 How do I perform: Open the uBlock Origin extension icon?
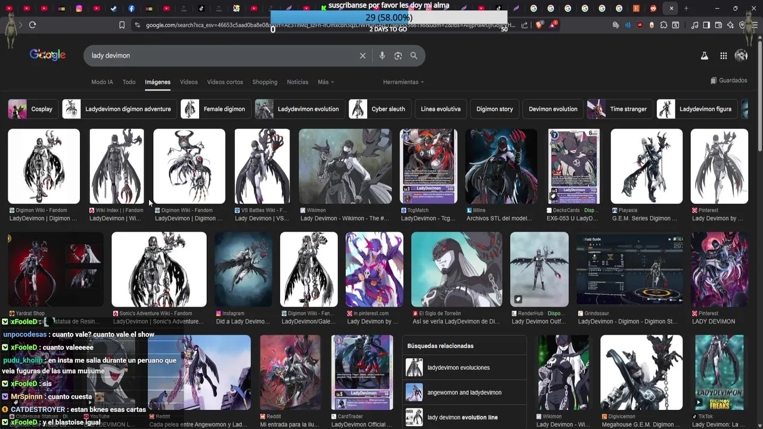pos(640,25)
